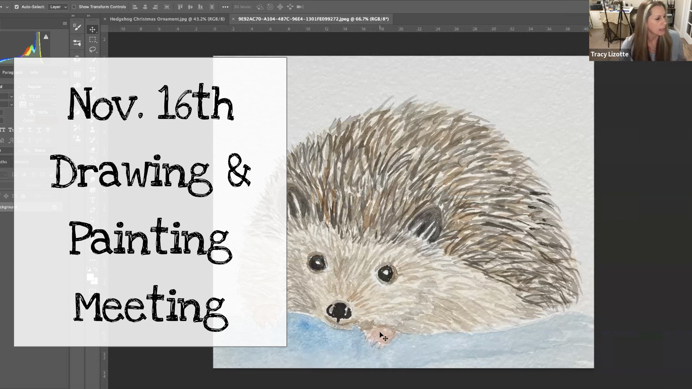Click the 3D Zoom camera icon

300,7
